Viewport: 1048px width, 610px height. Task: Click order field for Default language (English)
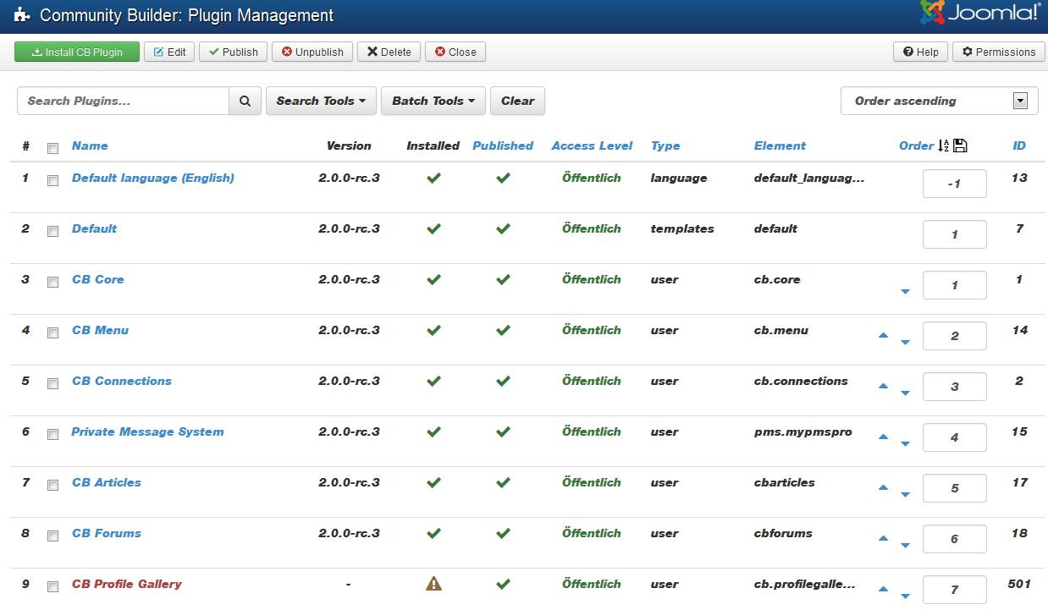pyautogui.click(x=954, y=183)
